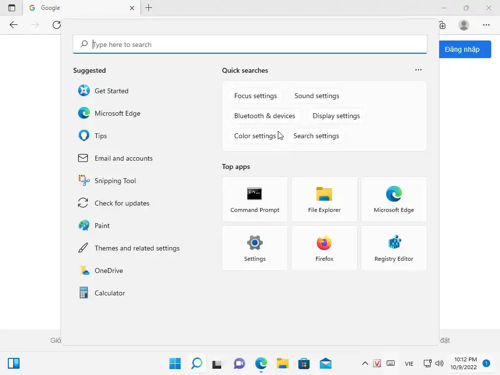The width and height of the screenshot is (500, 375).
Task: Click the Windows Start button in taskbar
Action: 175,363
